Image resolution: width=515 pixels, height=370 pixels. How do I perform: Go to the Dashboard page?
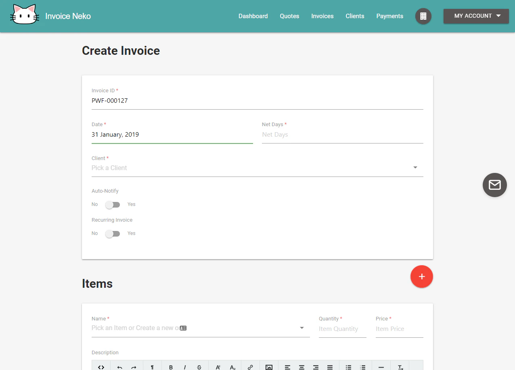tap(253, 16)
